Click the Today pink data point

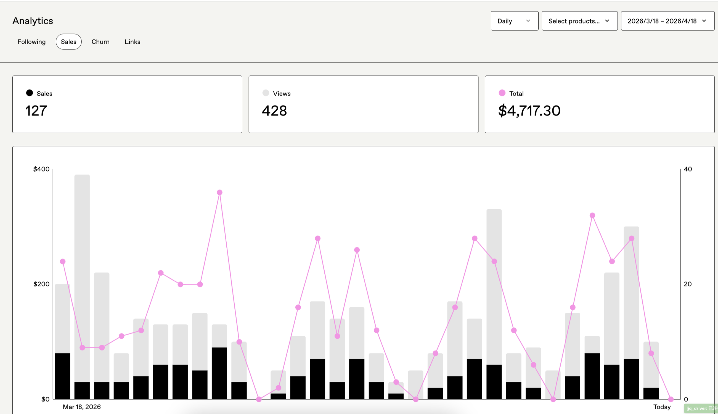[671, 399]
